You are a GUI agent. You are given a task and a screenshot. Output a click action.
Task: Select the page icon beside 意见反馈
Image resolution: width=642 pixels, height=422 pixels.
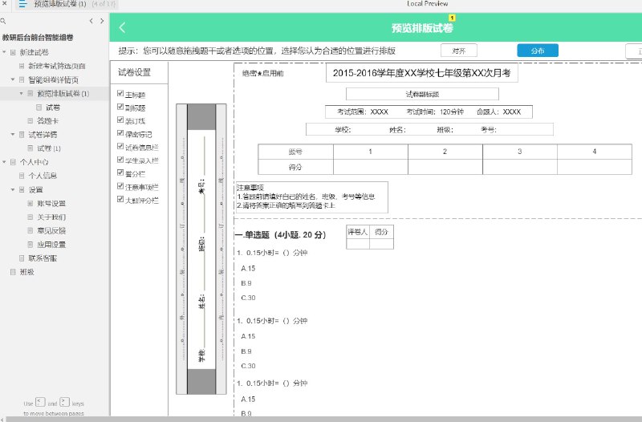coord(30,230)
